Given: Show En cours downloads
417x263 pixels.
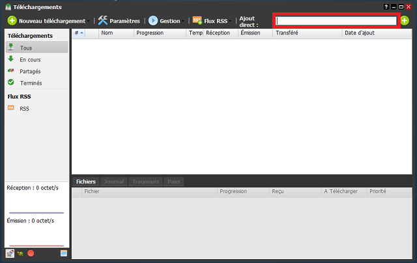Looking at the screenshot, I should coord(36,59).
